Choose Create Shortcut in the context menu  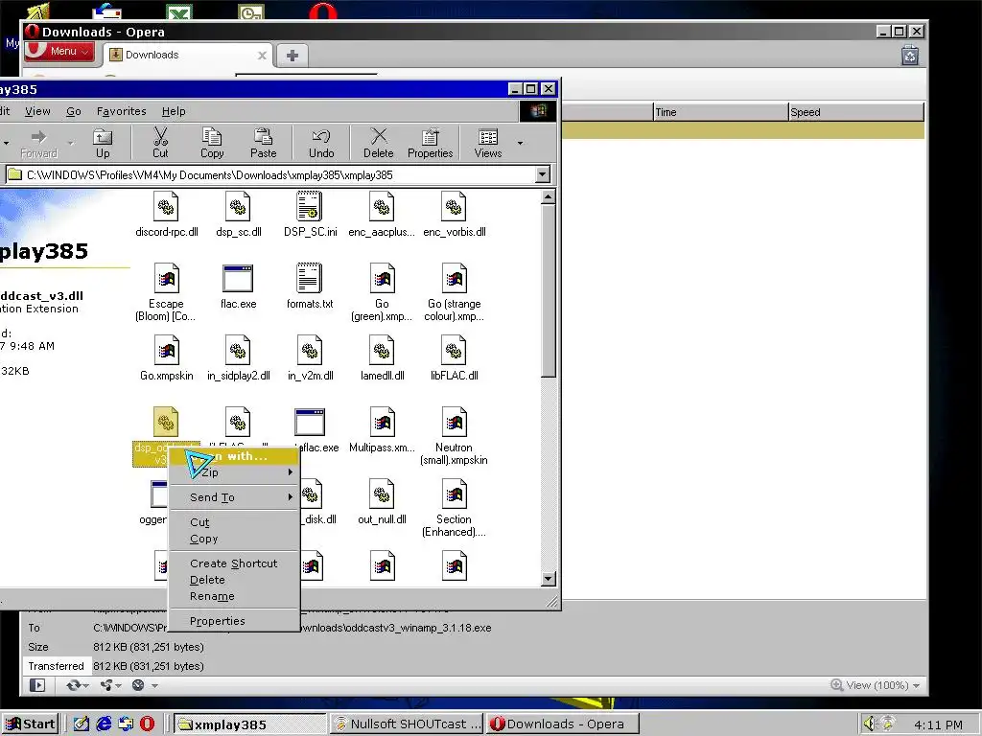(235, 563)
